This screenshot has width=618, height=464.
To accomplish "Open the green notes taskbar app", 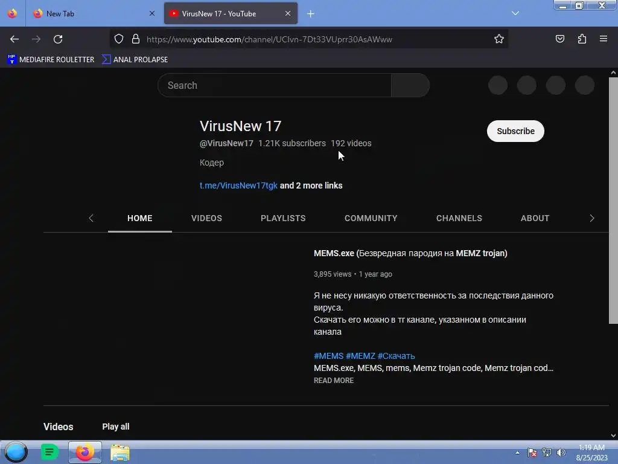I will point(49,452).
